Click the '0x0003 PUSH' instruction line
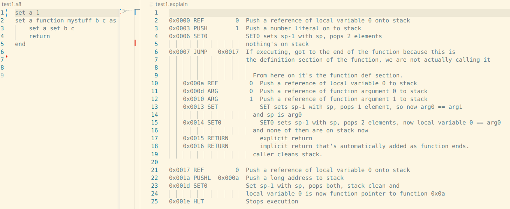Screen dimensions: 510x209 (x=265, y=28)
